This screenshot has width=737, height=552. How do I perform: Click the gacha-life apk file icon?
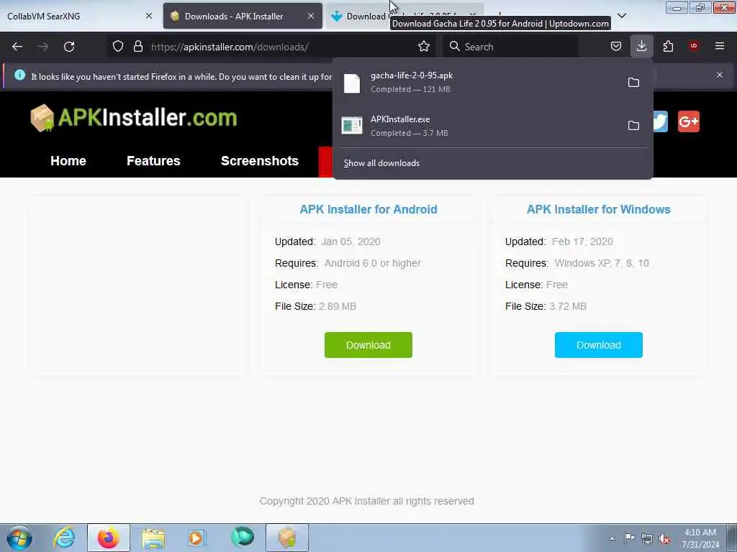pos(351,83)
